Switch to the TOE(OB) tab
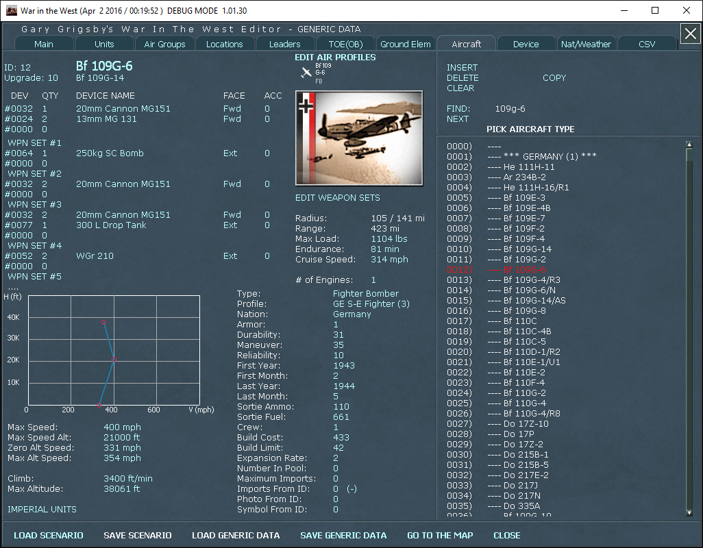Viewport: 703px width, 548px height. tap(345, 43)
